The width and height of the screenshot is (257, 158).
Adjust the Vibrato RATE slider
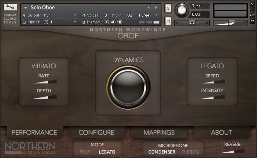tap(45, 81)
